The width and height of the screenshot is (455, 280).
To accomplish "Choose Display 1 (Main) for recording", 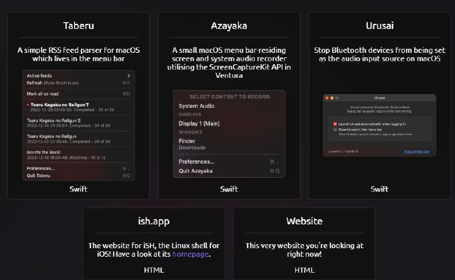I will (x=199, y=123).
